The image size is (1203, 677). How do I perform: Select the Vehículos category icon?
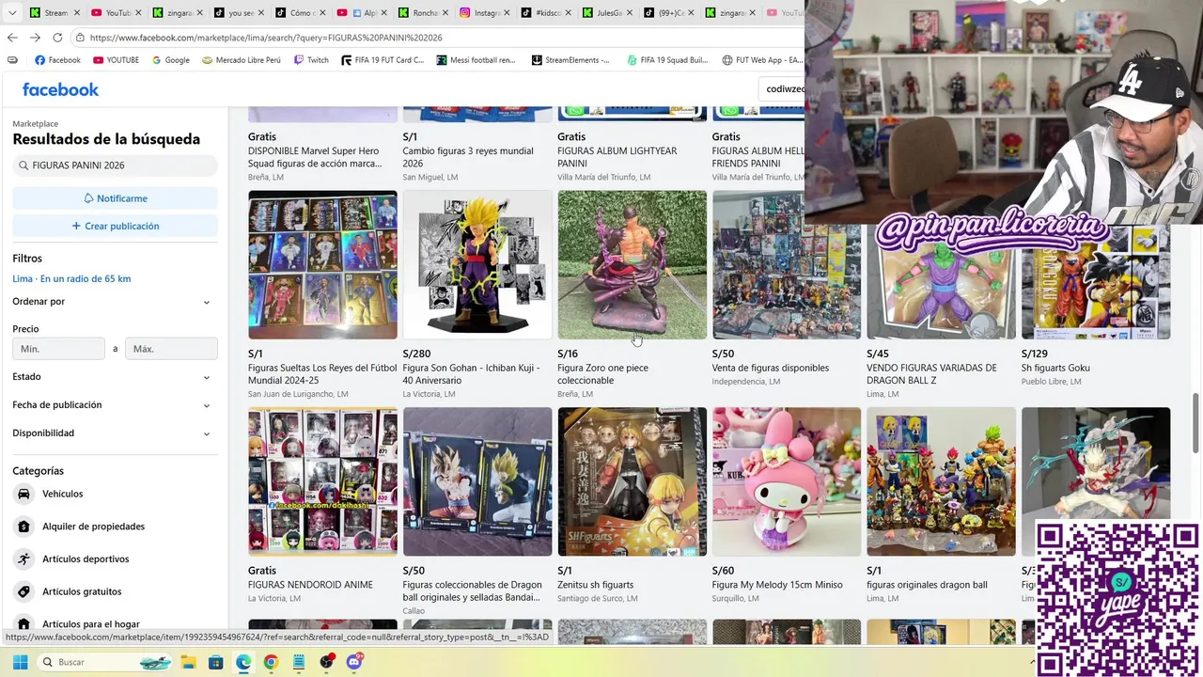pos(23,494)
